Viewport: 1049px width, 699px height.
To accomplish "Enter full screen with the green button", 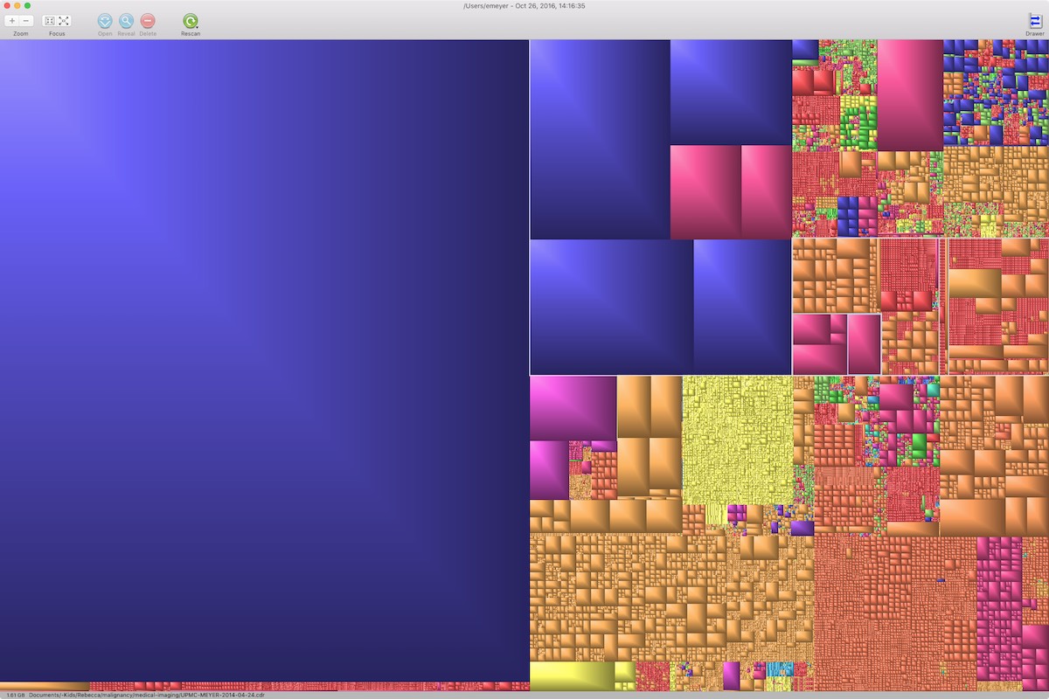I will 27,5.
